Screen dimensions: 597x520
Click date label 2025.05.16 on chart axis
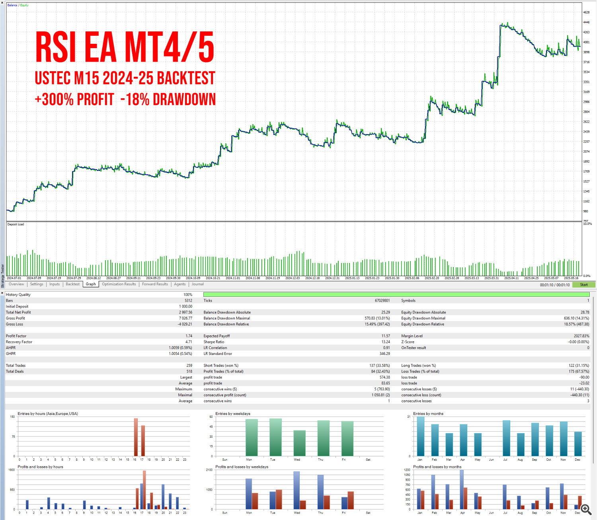tap(571, 278)
